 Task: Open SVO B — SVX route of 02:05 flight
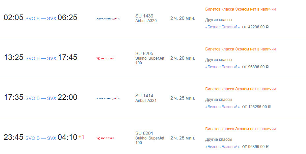41,18
